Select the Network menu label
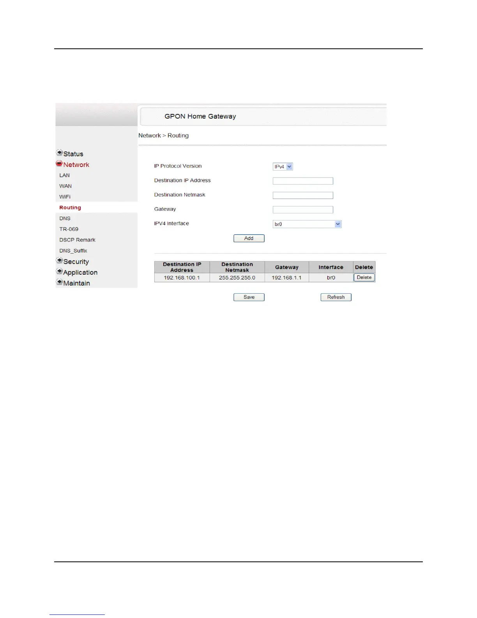The height and width of the screenshot is (618, 477). (x=76, y=165)
